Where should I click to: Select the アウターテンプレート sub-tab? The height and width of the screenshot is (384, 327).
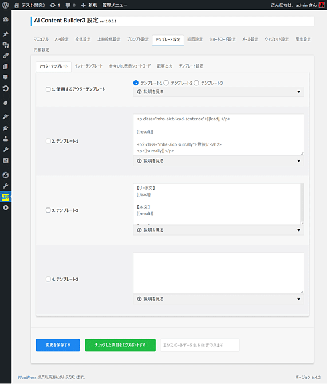pyautogui.click(x=54, y=66)
